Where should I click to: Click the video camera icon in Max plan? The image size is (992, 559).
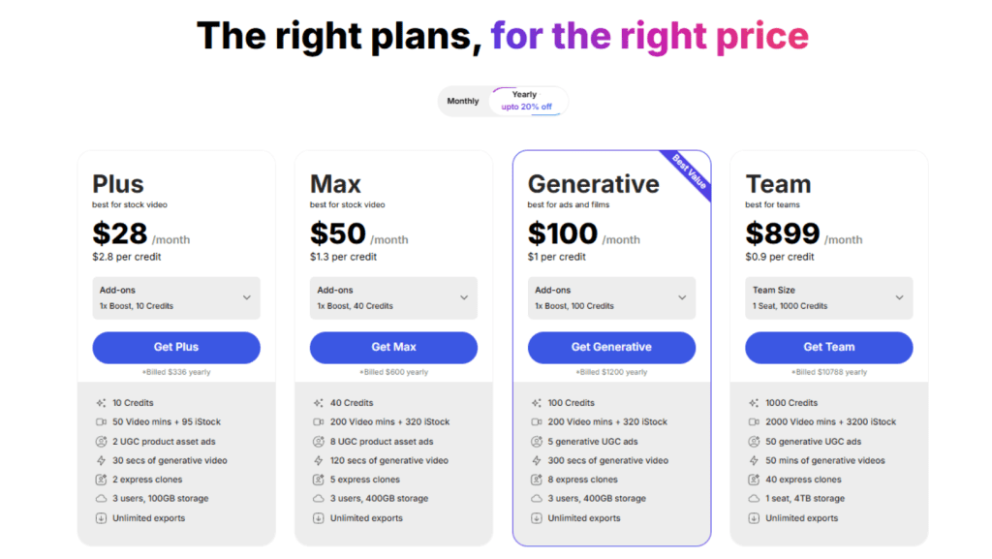click(319, 422)
